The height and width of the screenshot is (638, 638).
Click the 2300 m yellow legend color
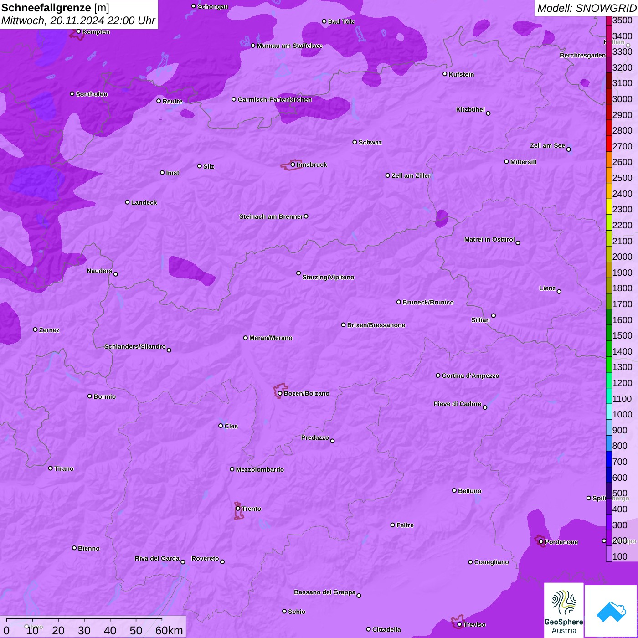pos(609,206)
